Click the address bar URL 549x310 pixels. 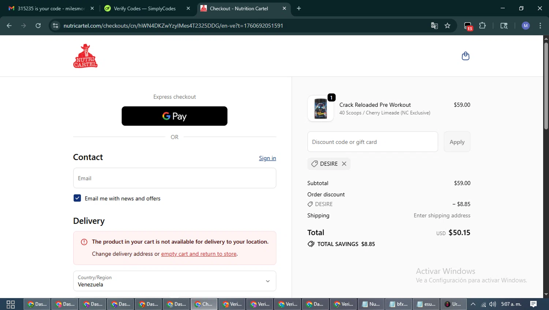(173, 26)
